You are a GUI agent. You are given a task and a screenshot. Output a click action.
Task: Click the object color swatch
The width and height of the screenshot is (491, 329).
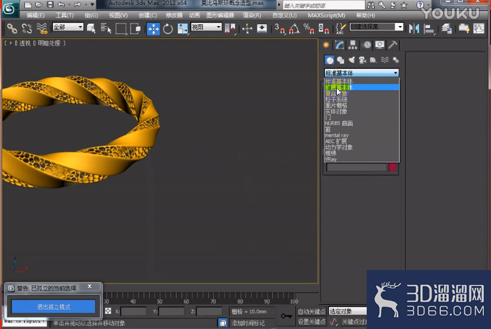click(392, 168)
